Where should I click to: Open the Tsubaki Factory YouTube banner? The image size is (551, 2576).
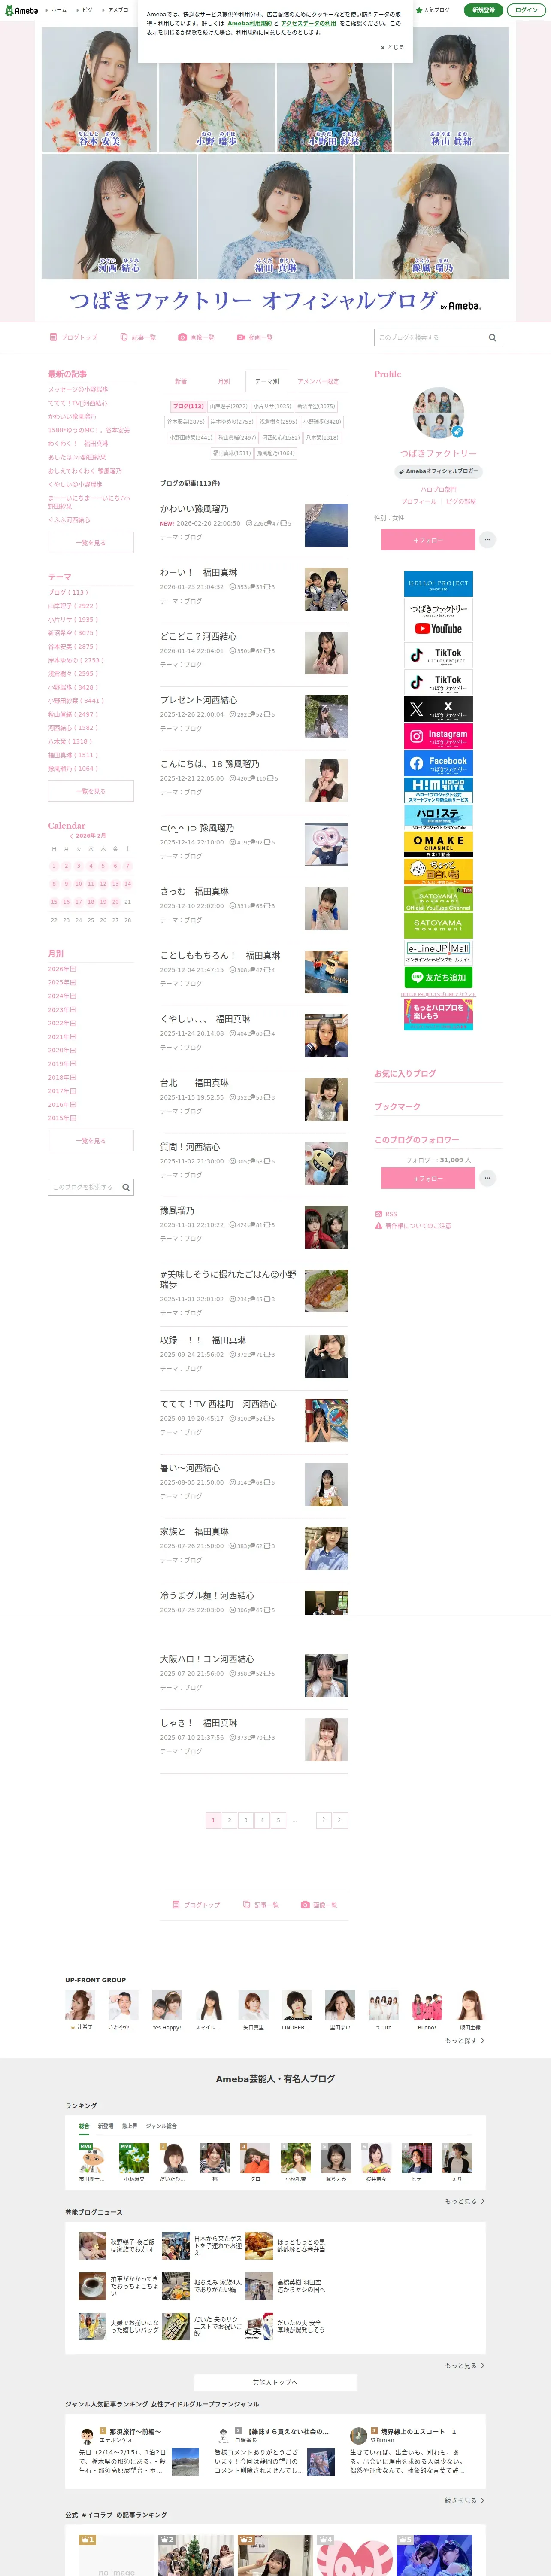pyautogui.click(x=438, y=620)
